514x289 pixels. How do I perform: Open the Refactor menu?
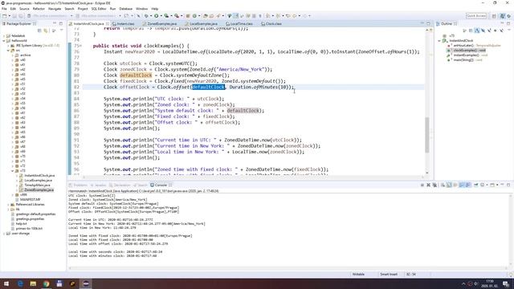tap(39, 9)
